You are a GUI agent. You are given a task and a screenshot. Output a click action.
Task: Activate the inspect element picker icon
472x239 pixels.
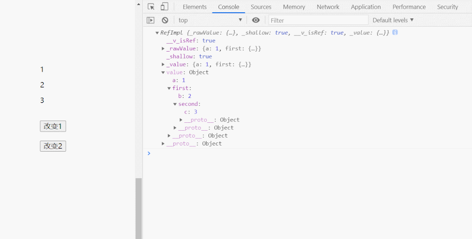(151, 7)
